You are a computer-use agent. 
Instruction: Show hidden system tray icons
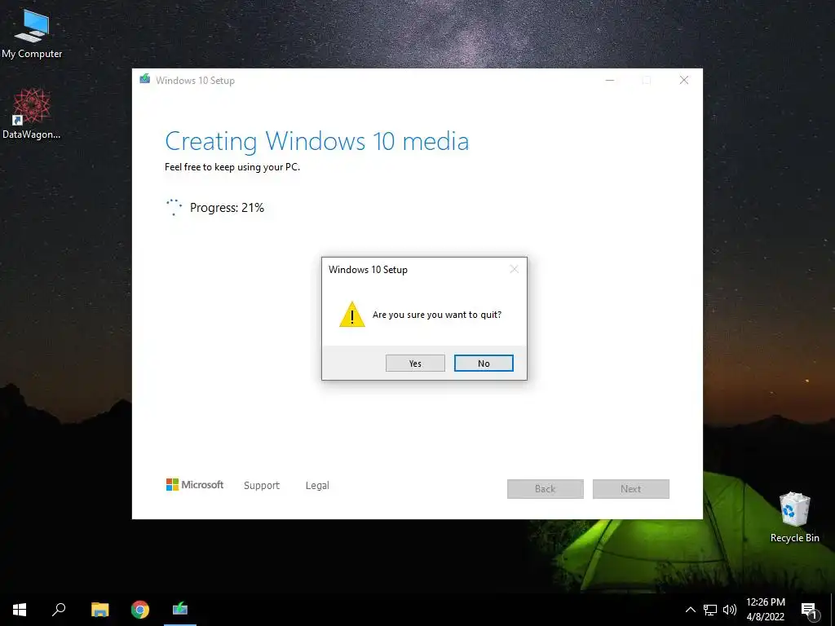point(690,610)
